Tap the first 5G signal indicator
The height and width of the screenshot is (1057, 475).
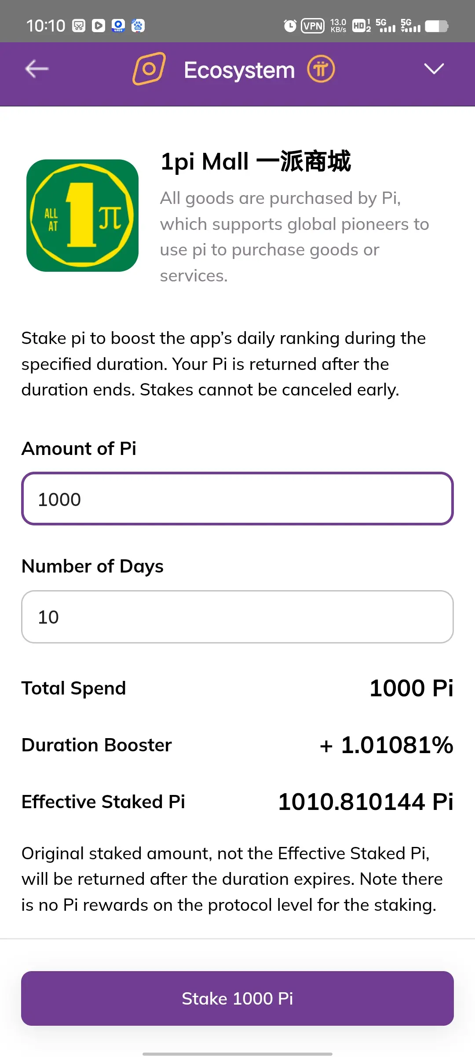(385, 26)
